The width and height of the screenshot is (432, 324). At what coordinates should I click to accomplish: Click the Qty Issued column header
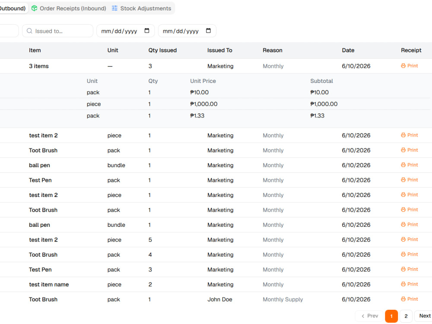162,51
